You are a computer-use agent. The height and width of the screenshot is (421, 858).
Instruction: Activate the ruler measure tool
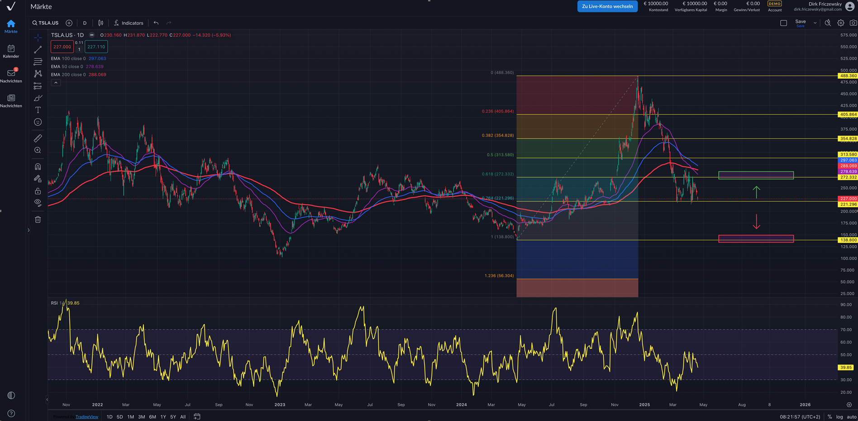coord(38,138)
